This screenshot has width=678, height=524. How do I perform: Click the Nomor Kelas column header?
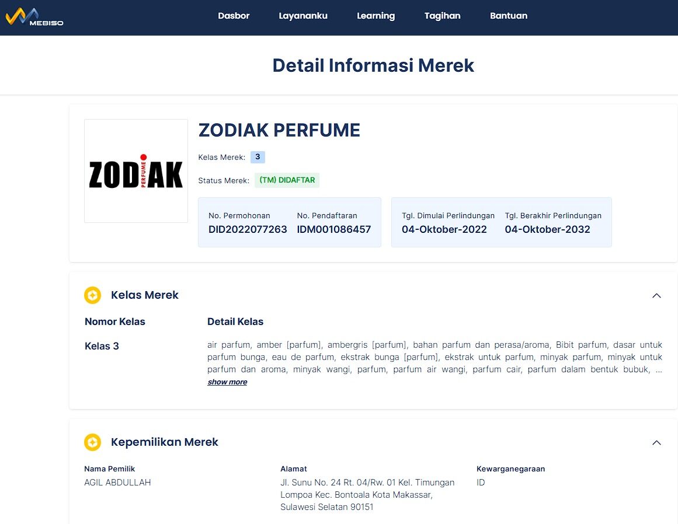click(x=115, y=322)
